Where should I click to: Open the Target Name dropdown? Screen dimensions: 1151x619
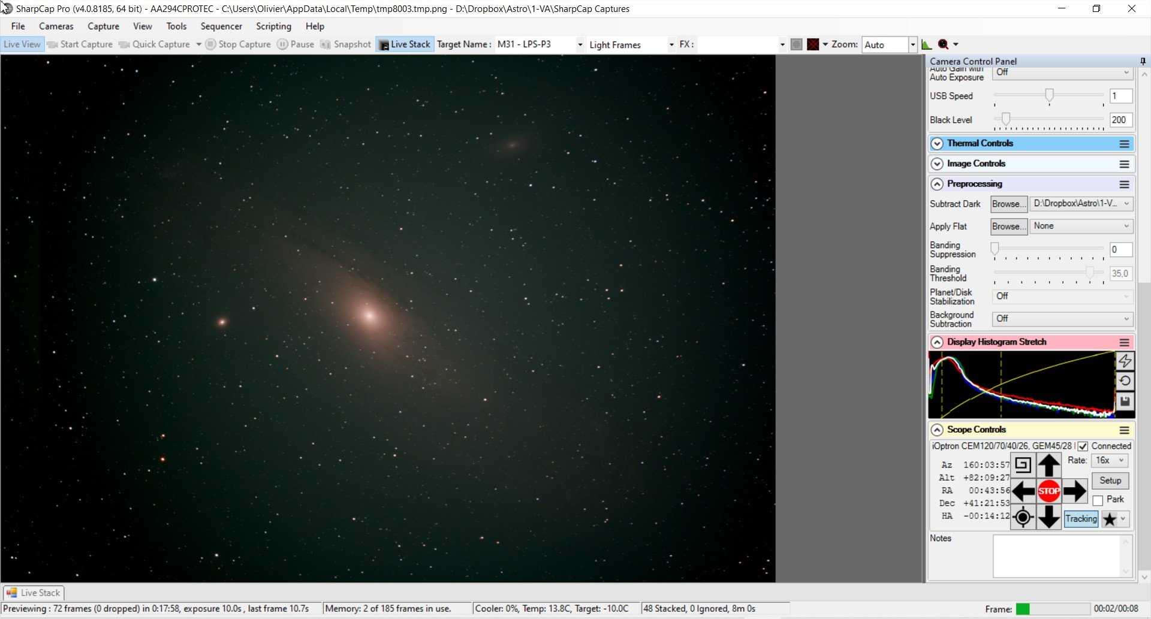(580, 45)
